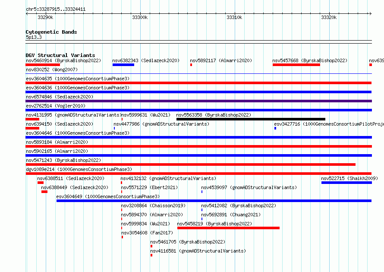This screenshot has width=384, height=272.
Task: Open nsv5999834 (Wu2021) label
Action: tap(145, 224)
